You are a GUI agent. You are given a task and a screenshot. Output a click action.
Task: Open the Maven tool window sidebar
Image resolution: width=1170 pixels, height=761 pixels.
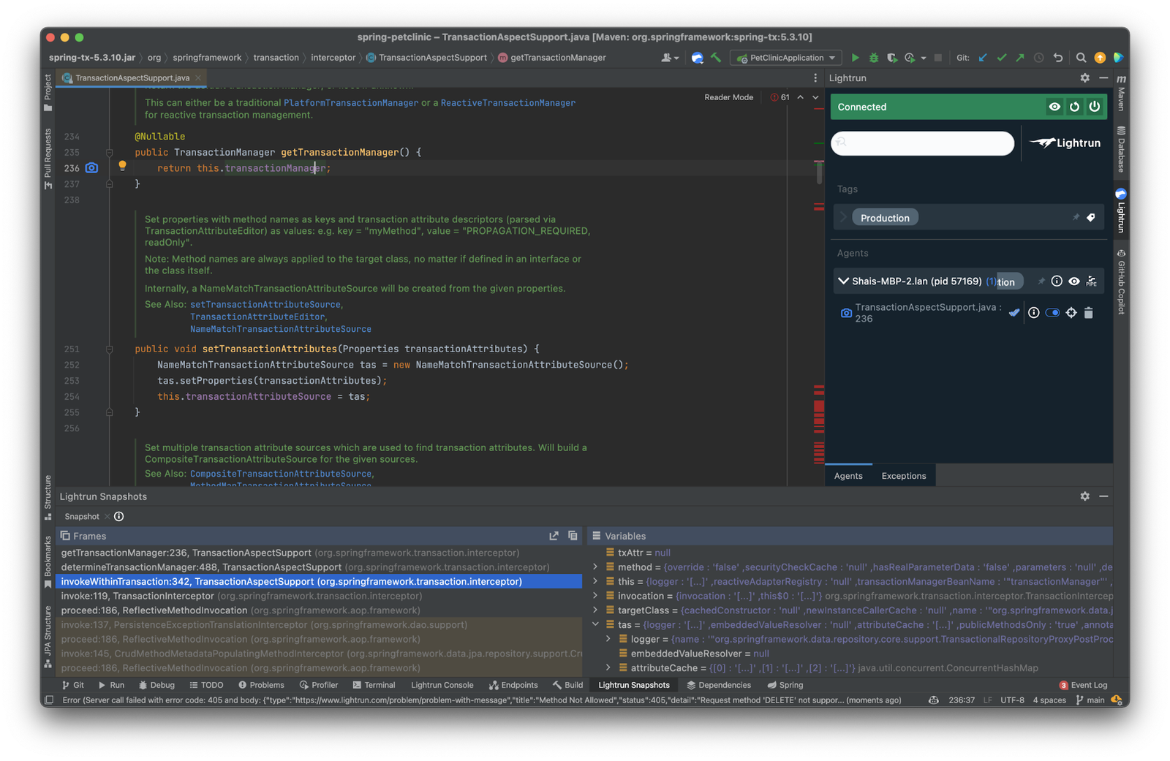coord(1121,94)
